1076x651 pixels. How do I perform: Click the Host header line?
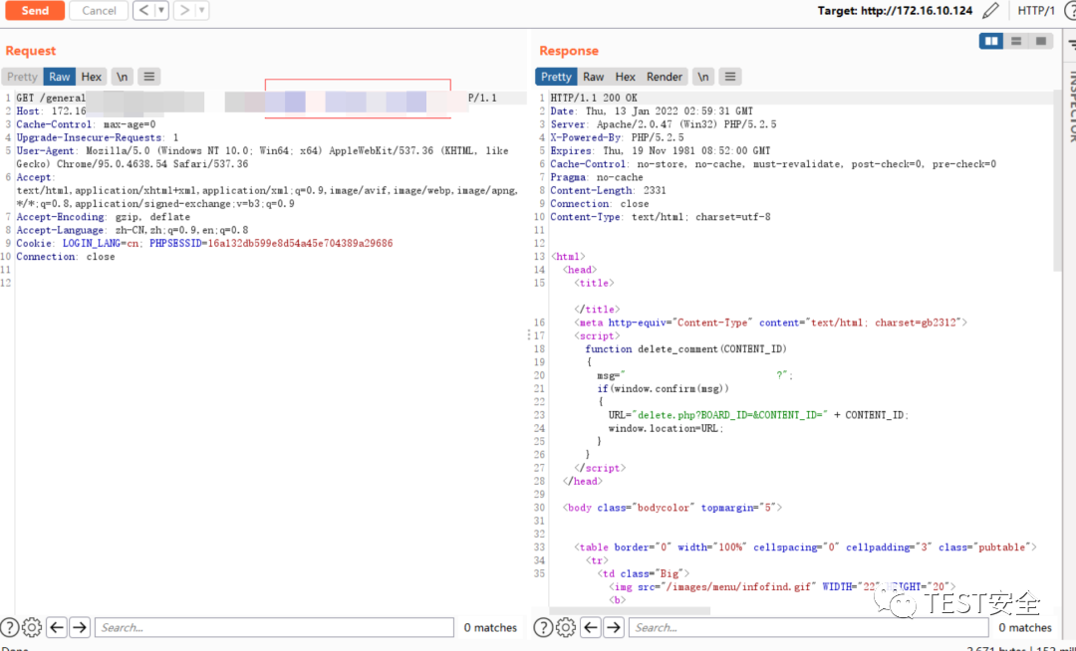[x=52, y=111]
